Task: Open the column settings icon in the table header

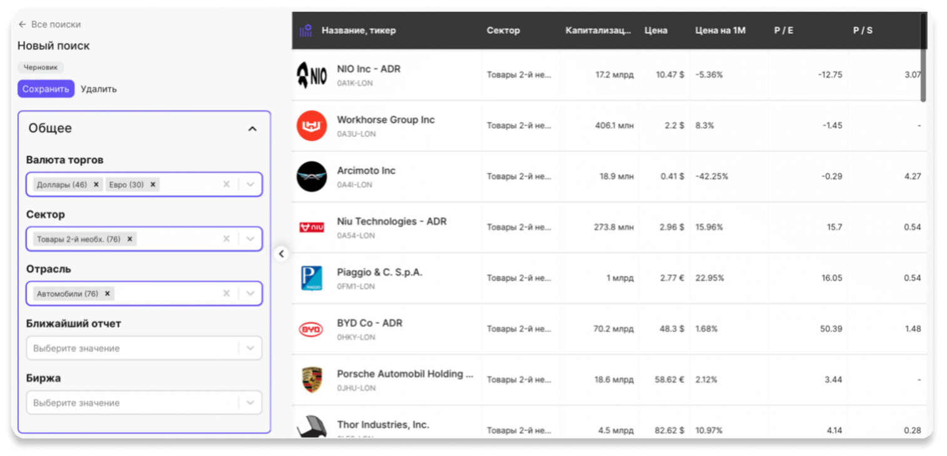Action: pyautogui.click(x=305, y=30)
